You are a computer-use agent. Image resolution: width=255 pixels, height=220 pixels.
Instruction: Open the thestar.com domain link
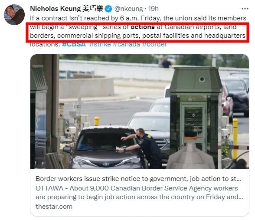click(x=54, y=207)
